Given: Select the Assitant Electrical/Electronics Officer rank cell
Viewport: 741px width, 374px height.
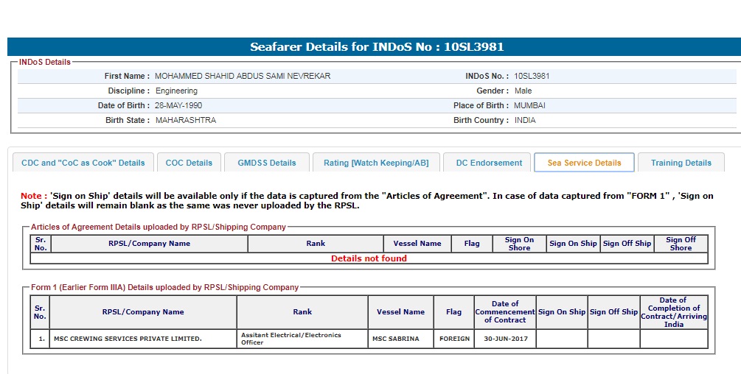Looking at the screenshot, I should point(302,339).
